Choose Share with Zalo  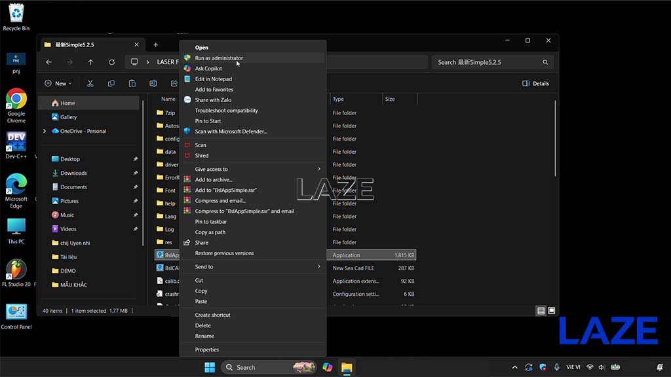[254, 100]
